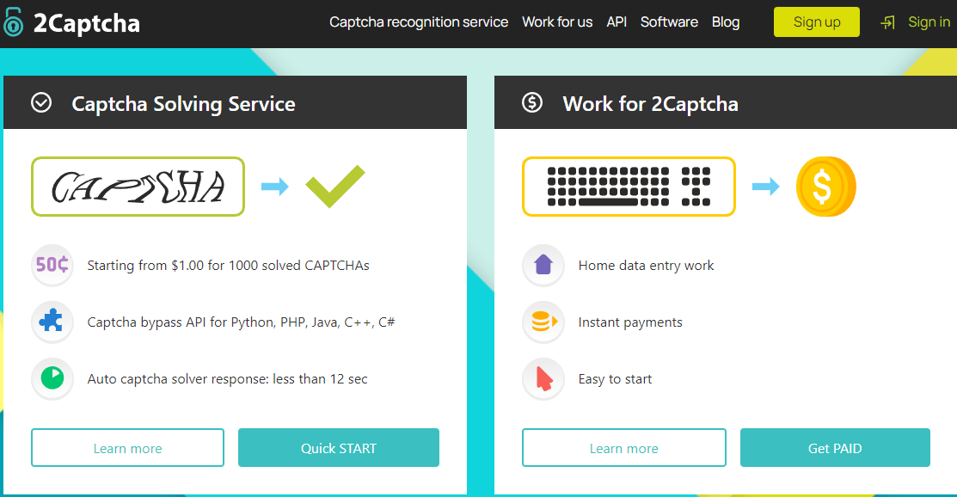Screen dimensions: 957x497
Task: Click the large green checkmark icon
Action: pos(335,186)
